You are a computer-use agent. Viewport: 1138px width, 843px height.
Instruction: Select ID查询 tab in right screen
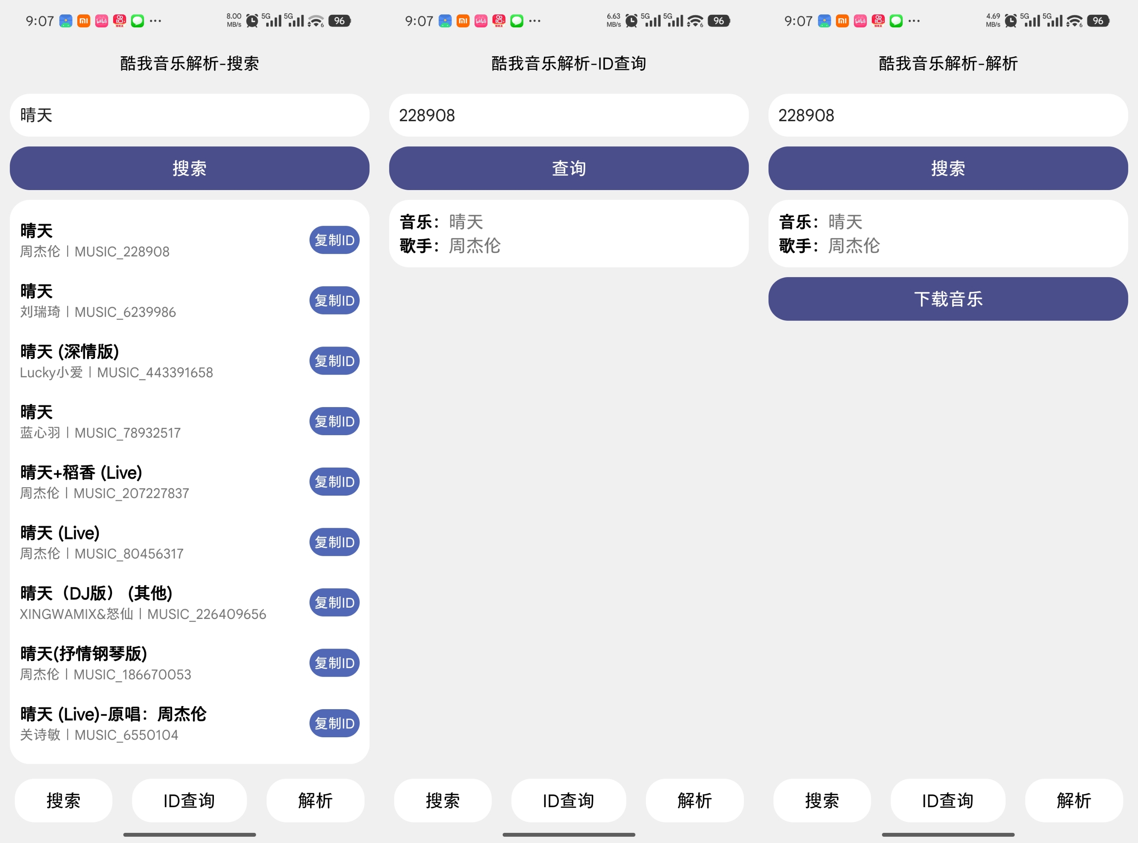point(948,800)
